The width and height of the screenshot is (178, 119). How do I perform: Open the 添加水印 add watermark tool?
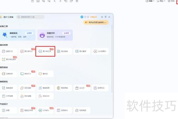[45, 96]
